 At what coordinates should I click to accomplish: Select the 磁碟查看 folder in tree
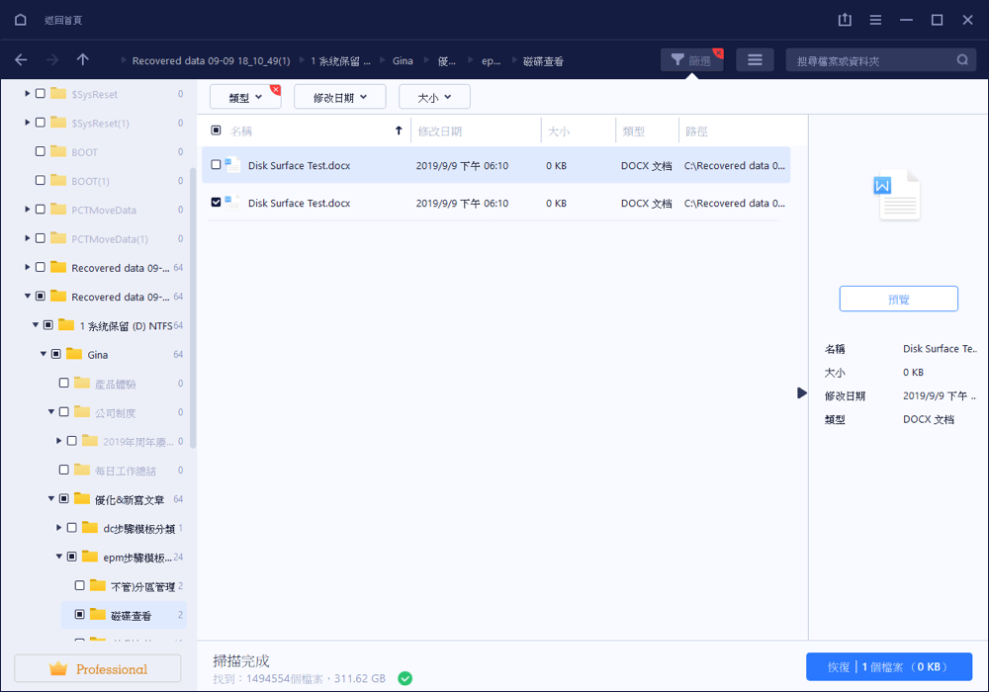tap(124, 615)
